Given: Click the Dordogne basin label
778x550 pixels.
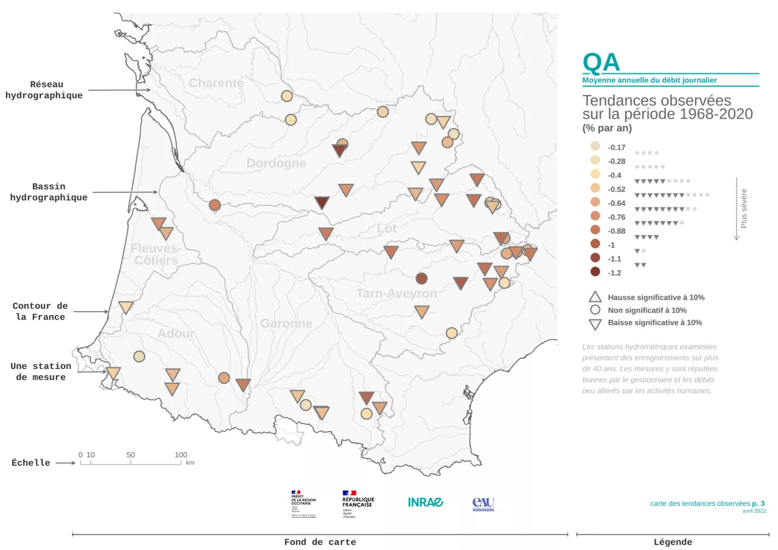Looking at the screenshot, I should click(276, 163).
